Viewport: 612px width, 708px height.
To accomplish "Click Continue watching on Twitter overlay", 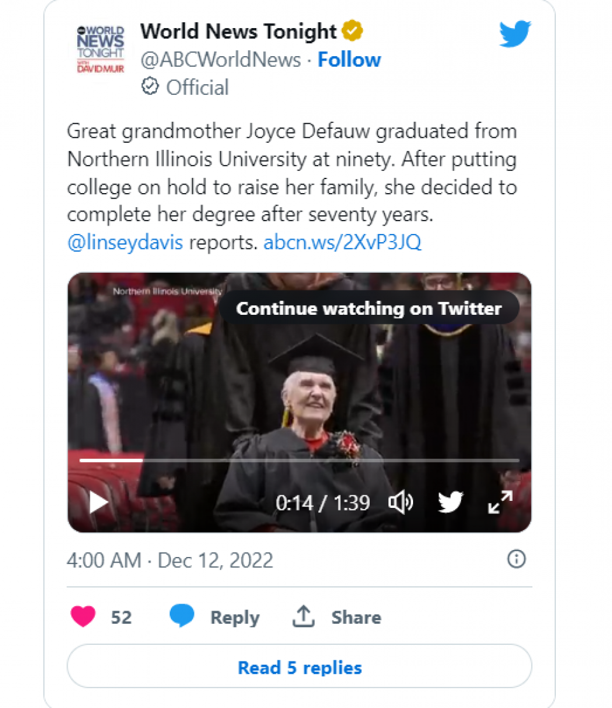I will (368, 309).
